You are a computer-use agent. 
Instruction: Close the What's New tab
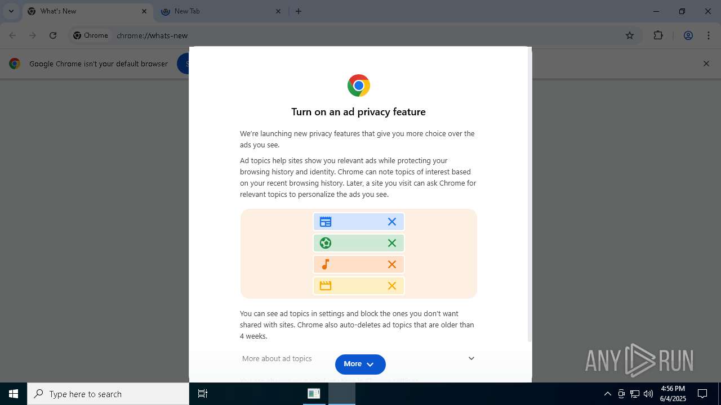coord(144,11)
